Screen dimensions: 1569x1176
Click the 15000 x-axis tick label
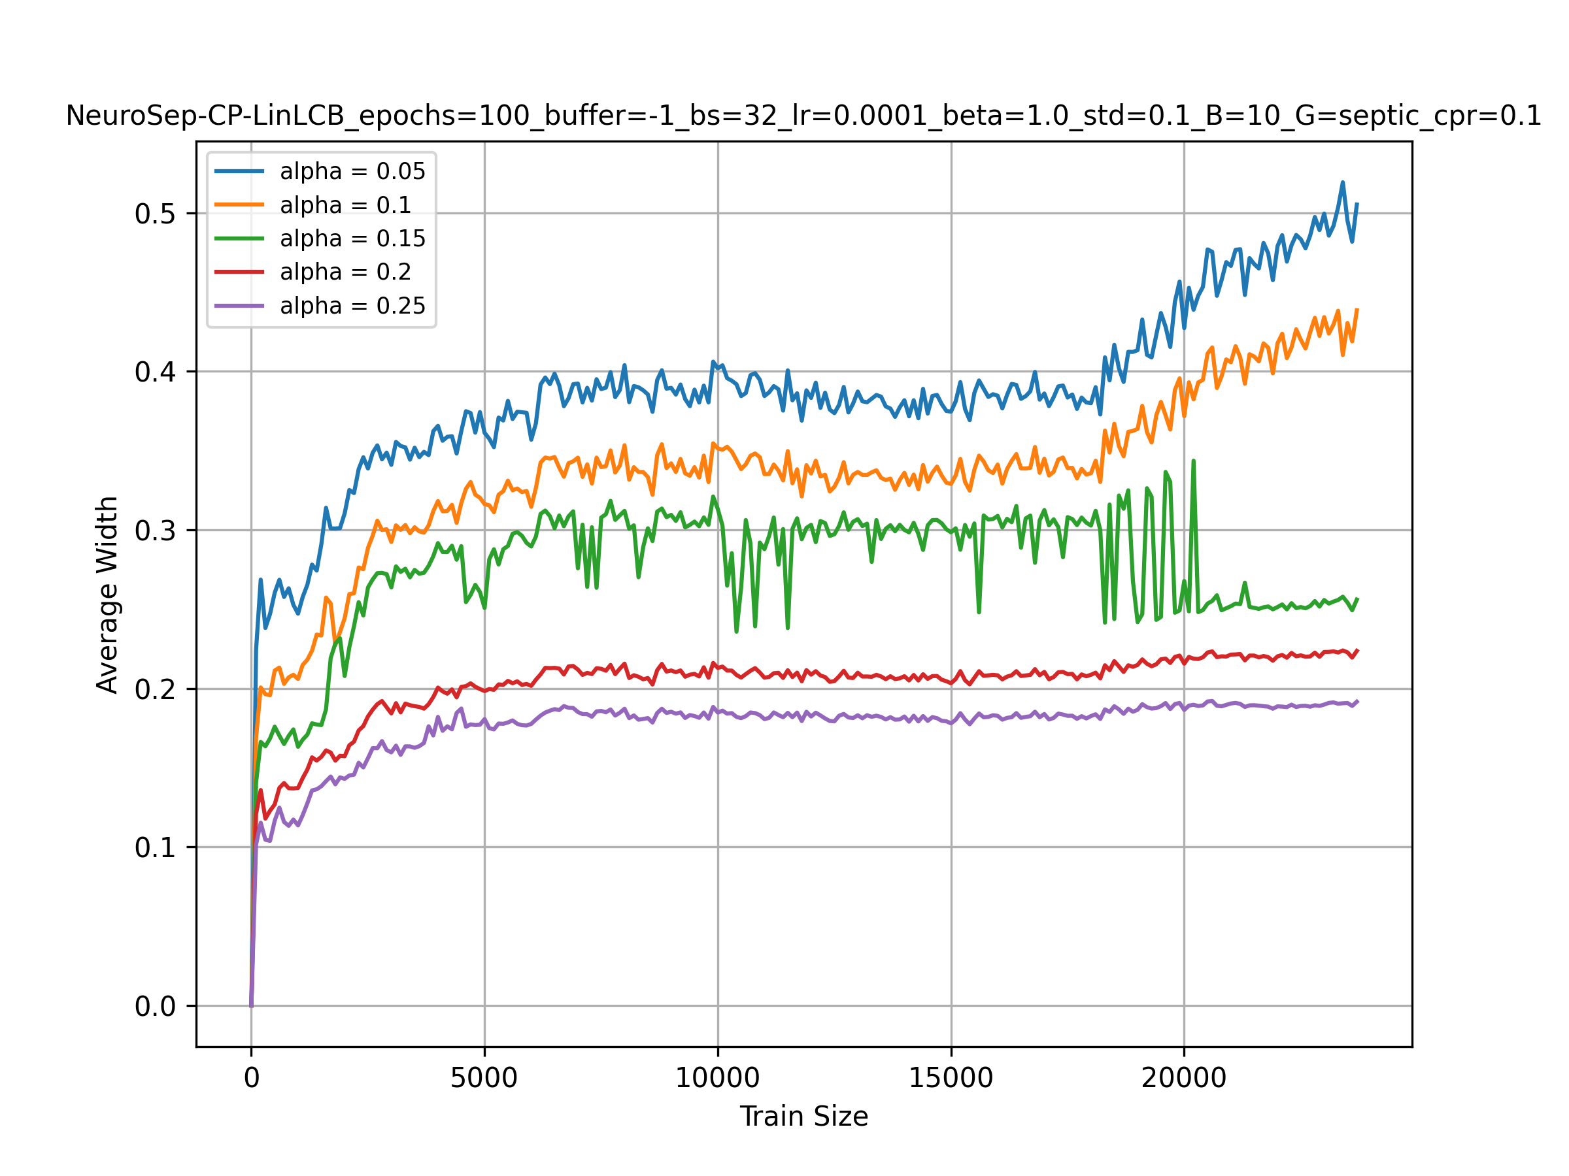click(951, 1078)
